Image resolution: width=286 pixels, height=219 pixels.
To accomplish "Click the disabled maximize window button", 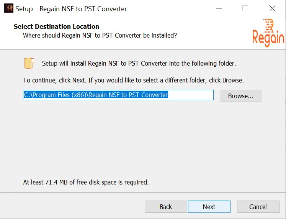I will click(245, 8).
